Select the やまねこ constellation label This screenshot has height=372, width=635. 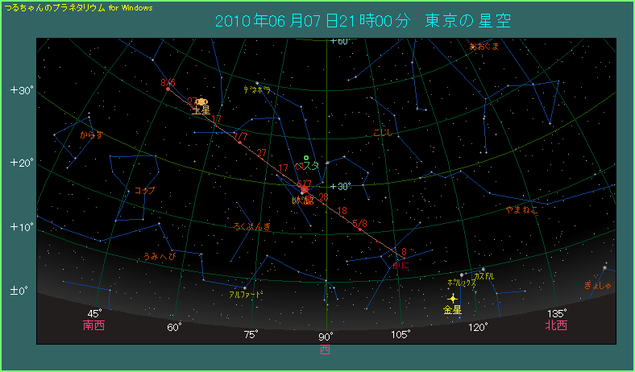(521, 210)
